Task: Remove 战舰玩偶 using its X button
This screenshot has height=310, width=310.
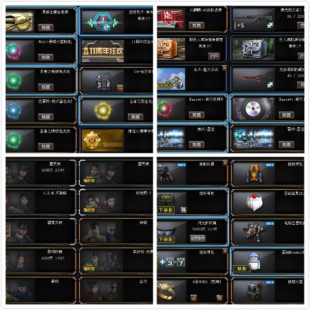Action: click(225, 163)
